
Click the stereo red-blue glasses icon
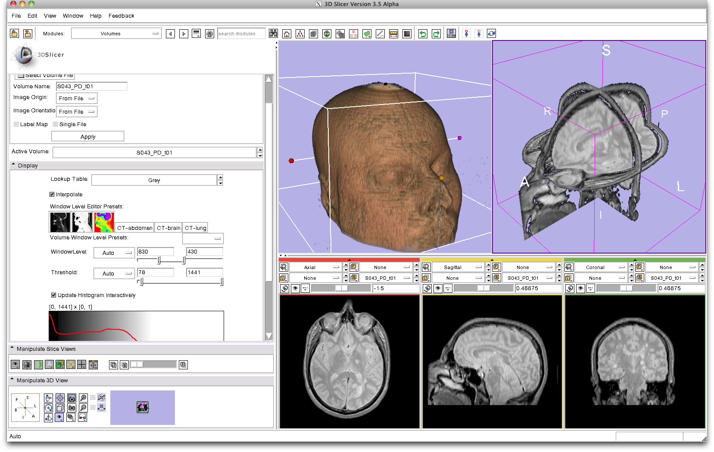[x=82, y=417]
